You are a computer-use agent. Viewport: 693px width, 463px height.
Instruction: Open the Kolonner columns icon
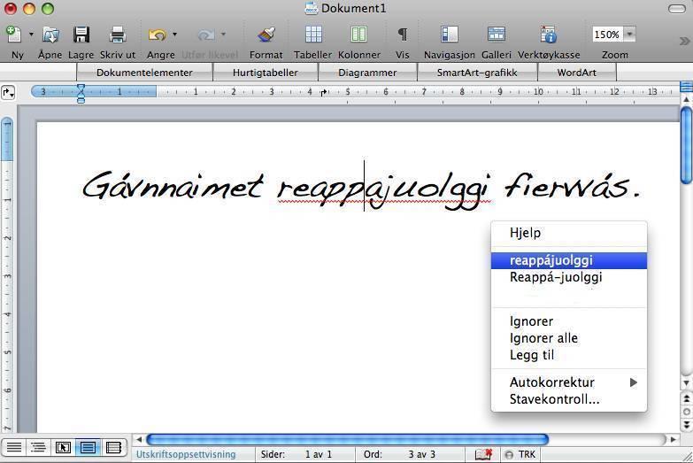click(358, 35)
